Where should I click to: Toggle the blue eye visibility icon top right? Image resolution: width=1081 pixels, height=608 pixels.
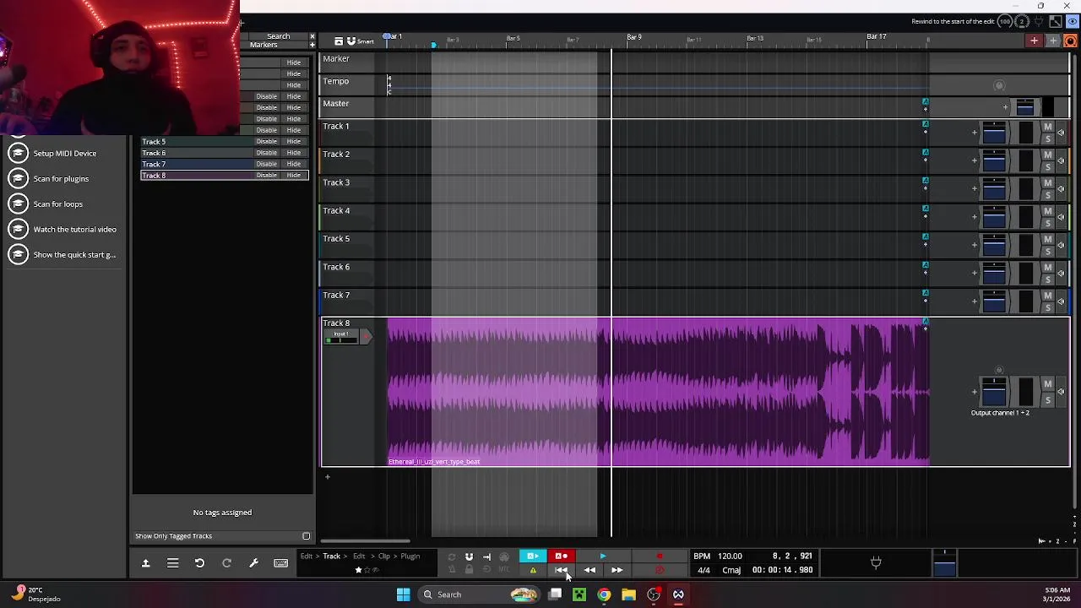1073,22
